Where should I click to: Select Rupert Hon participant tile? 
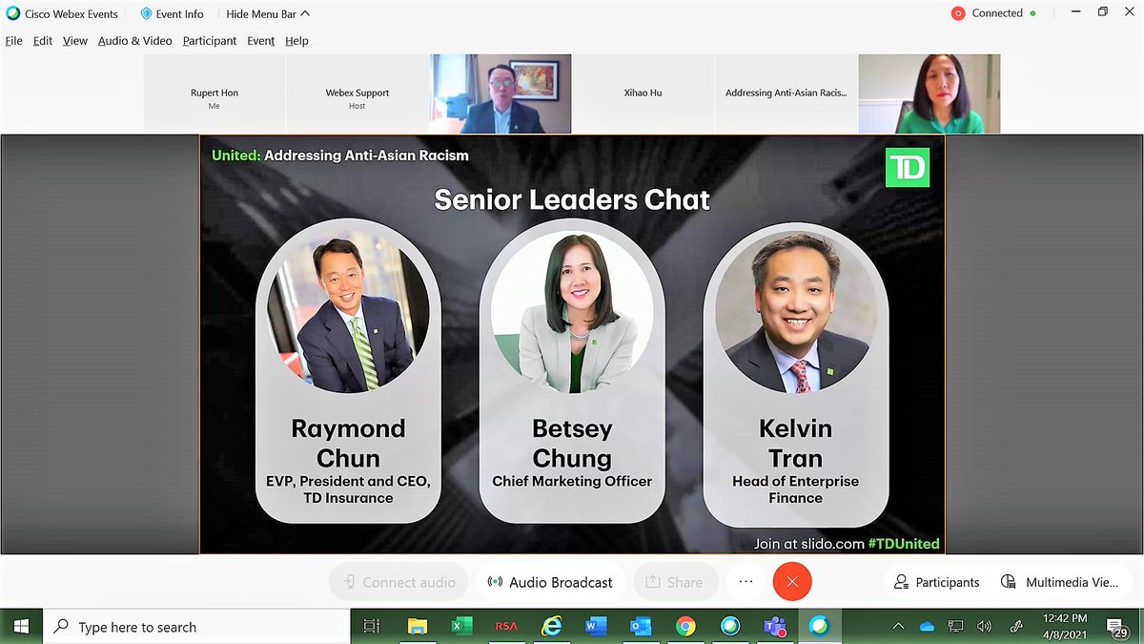214,93
